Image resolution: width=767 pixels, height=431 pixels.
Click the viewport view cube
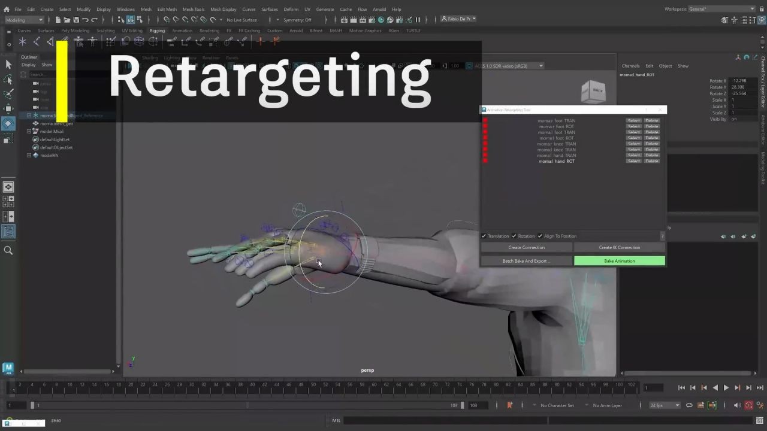point(593,92)
